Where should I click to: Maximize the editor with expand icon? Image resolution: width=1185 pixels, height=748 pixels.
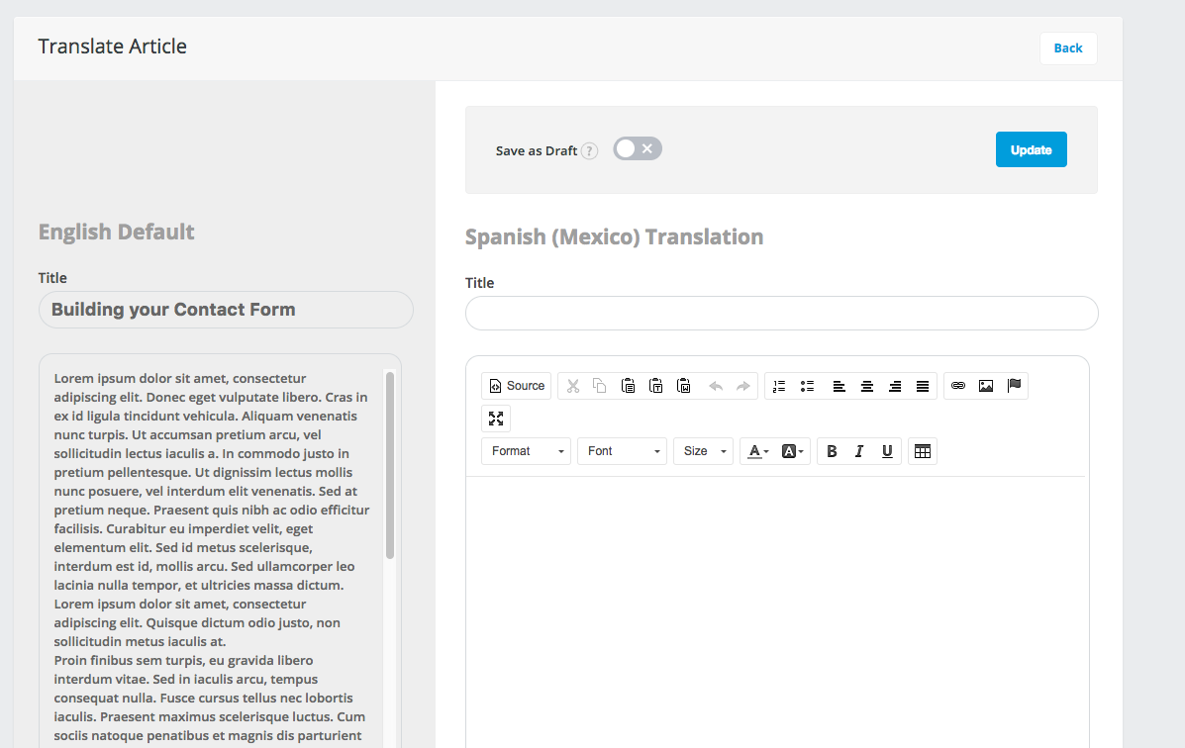[x=496, y=419]
